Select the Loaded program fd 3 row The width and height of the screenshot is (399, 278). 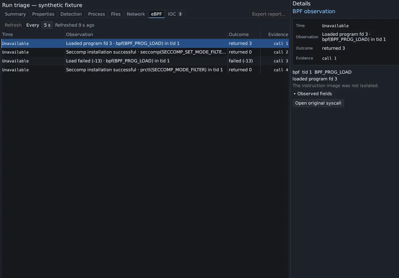[145, 43]
